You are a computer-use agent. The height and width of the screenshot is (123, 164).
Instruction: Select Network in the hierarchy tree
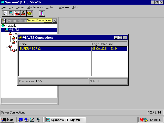(x=11, y=26)
